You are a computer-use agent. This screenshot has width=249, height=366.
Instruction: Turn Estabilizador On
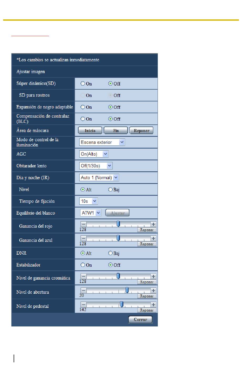coord(83,265)
